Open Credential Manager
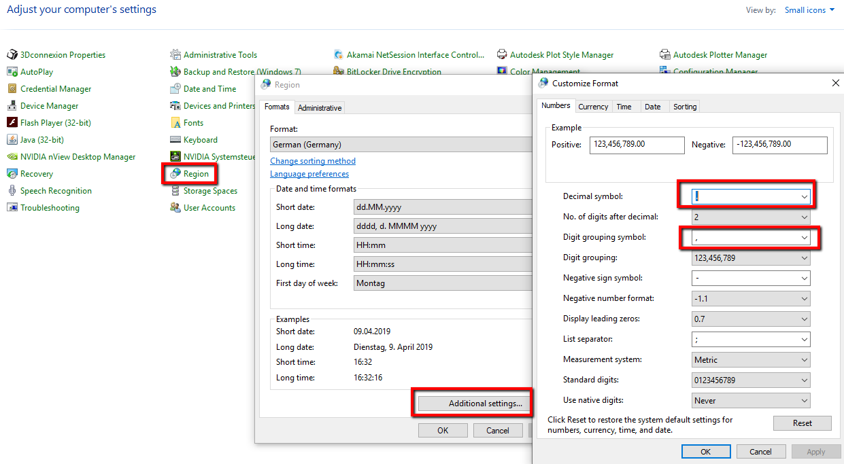Image resolution: width=844 pixels, height=464 pixels. click(x=57, y=88)
